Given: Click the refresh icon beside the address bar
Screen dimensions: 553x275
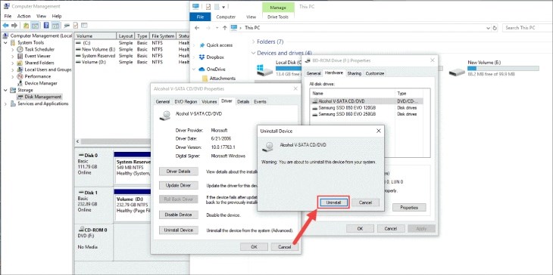Looking at the screenshot, I should tap(495, 28).
